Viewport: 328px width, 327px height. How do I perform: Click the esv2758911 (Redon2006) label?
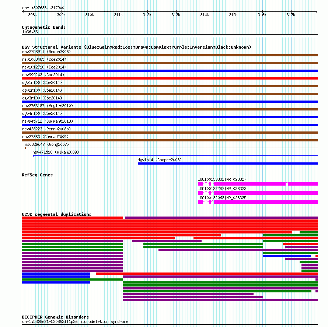click(46, 52)
